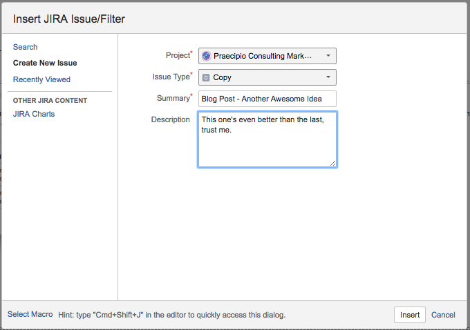Select Create New Issue in sidebar
470x330 pixels.
(45, 63)
